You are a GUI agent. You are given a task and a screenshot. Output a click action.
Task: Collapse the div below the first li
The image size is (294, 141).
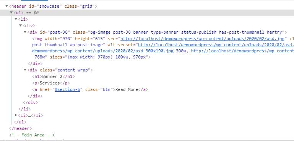[x=20, y=26]
